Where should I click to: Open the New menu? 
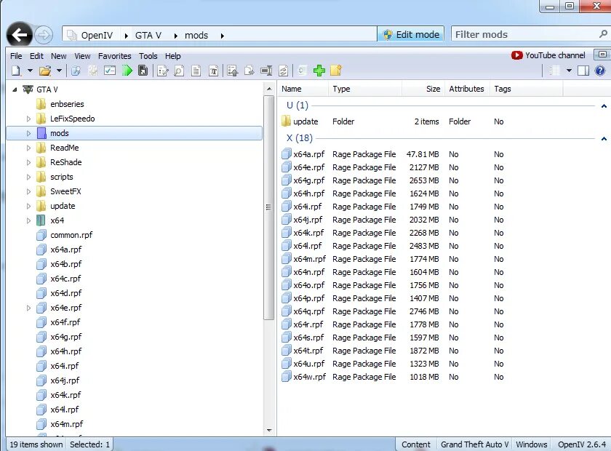point(58,56)
